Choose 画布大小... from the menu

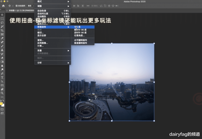pyautogui.click(x=53, y=24)
